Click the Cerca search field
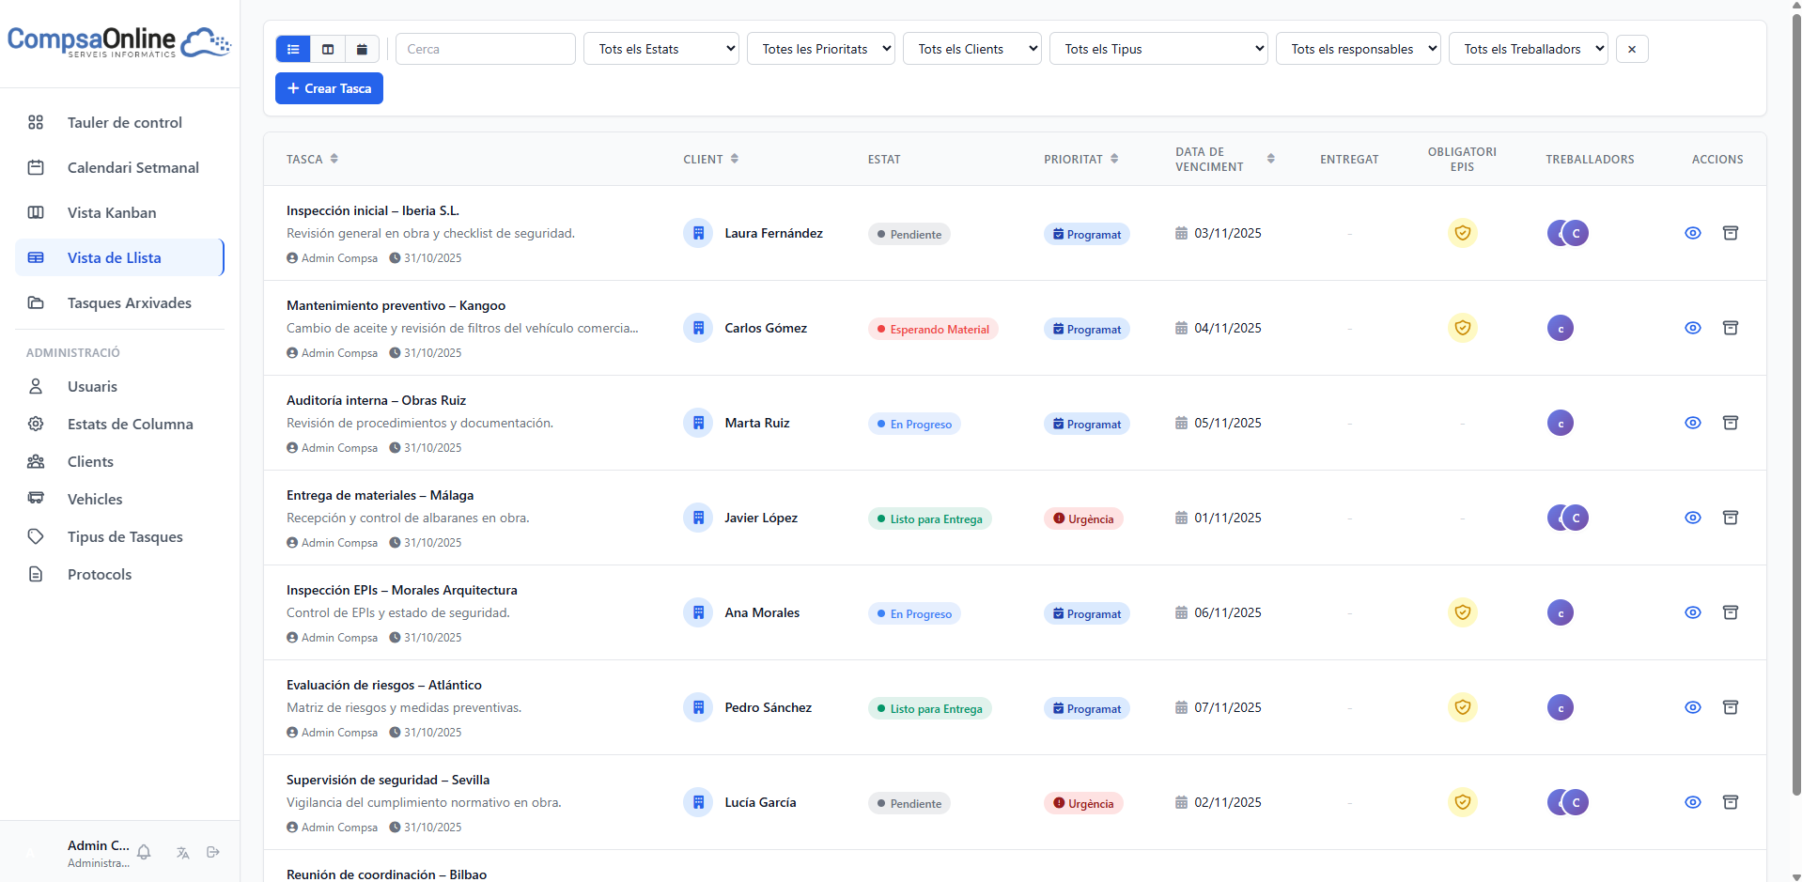 [486, 49]
